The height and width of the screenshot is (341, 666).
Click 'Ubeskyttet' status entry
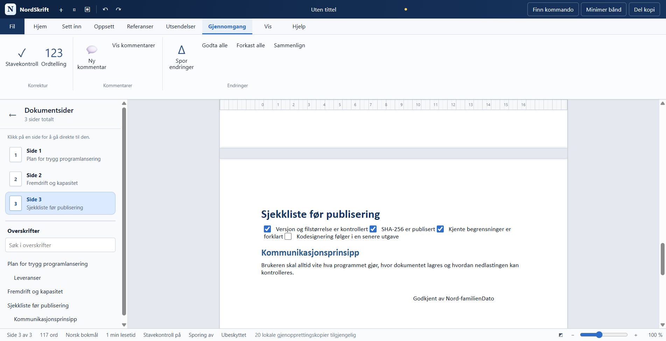click(x=234, y=335)
